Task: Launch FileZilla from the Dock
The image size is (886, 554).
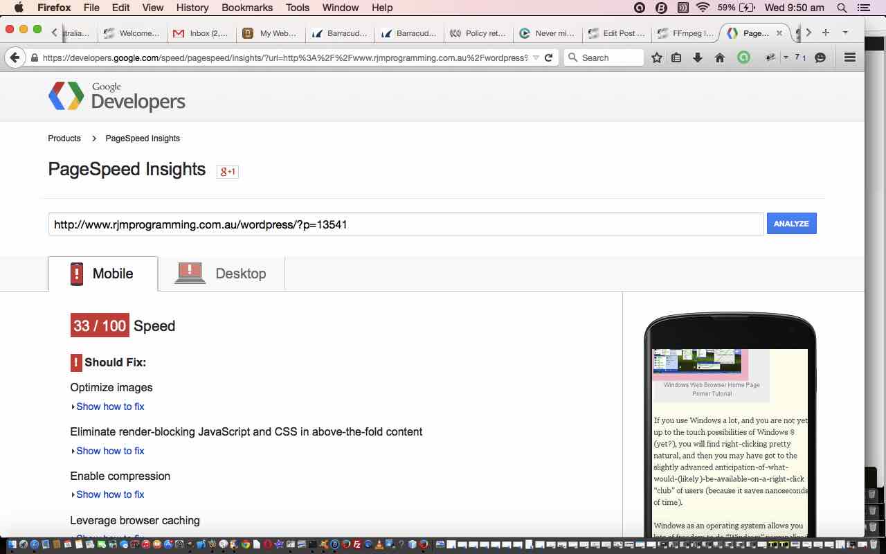Action: (x=356, y=544)
